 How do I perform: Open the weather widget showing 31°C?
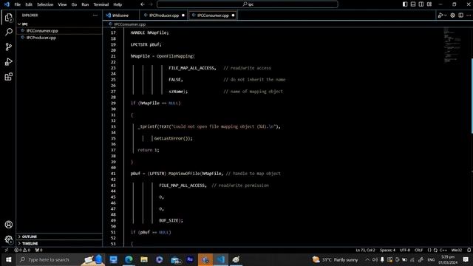pyautogui.click(x=335, y=259)
